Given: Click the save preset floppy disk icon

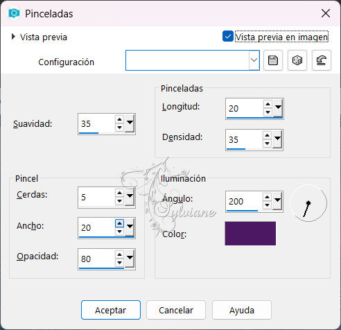Looking at the screenshot, I should (x=273, y=60).
